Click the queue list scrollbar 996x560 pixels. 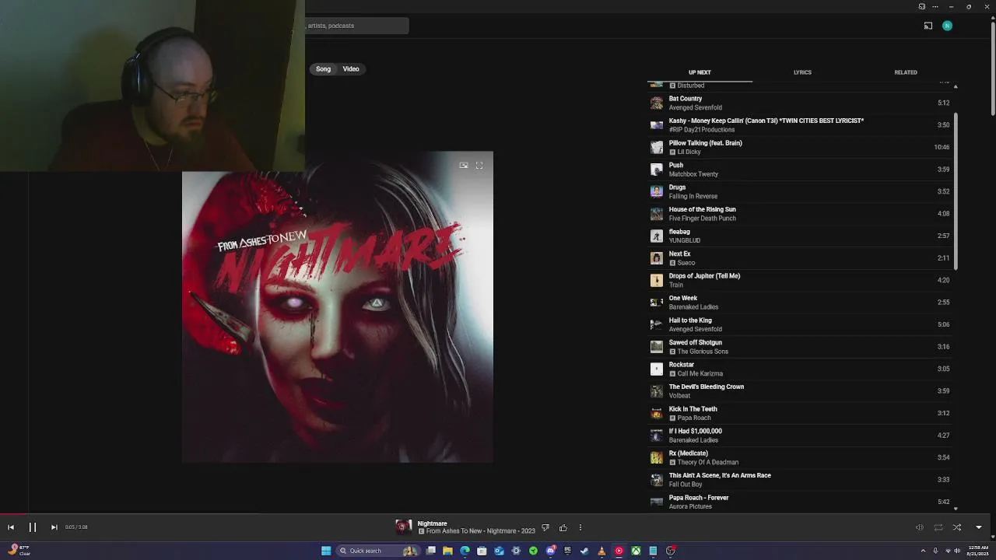(956, 191)
